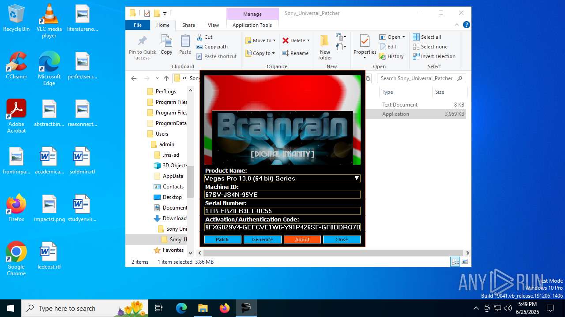Open Explorer Help question mark icon
Image resolution: width=565 pixels, height=317 pixels.
pyautogui.click(x=466, y=25)
